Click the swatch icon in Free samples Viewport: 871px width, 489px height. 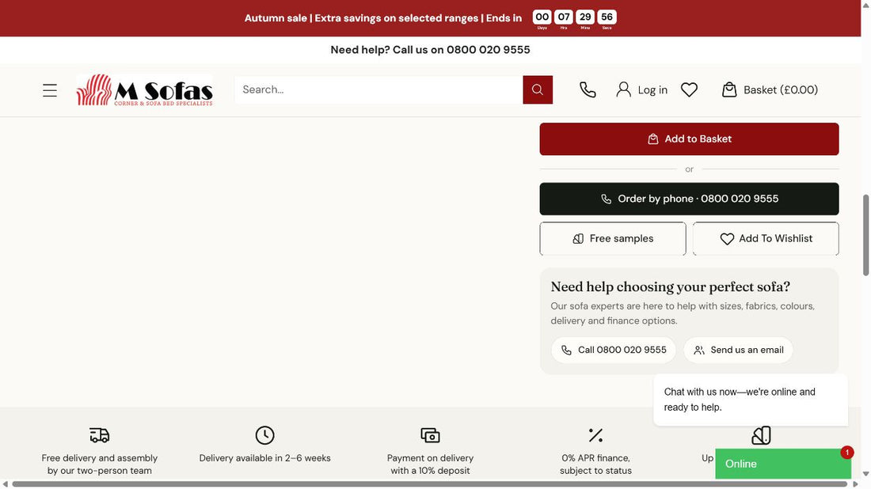[x=578, y=239]
